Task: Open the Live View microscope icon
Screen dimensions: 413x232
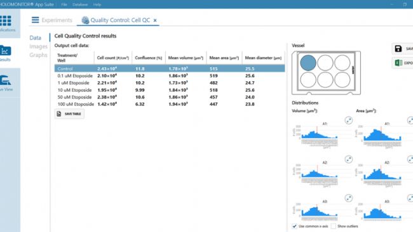Action: coord(5,80)
